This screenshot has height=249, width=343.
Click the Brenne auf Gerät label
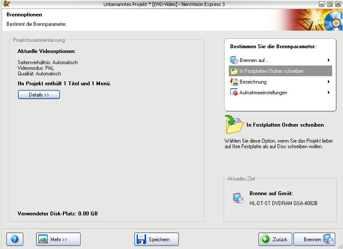point(271,193)
